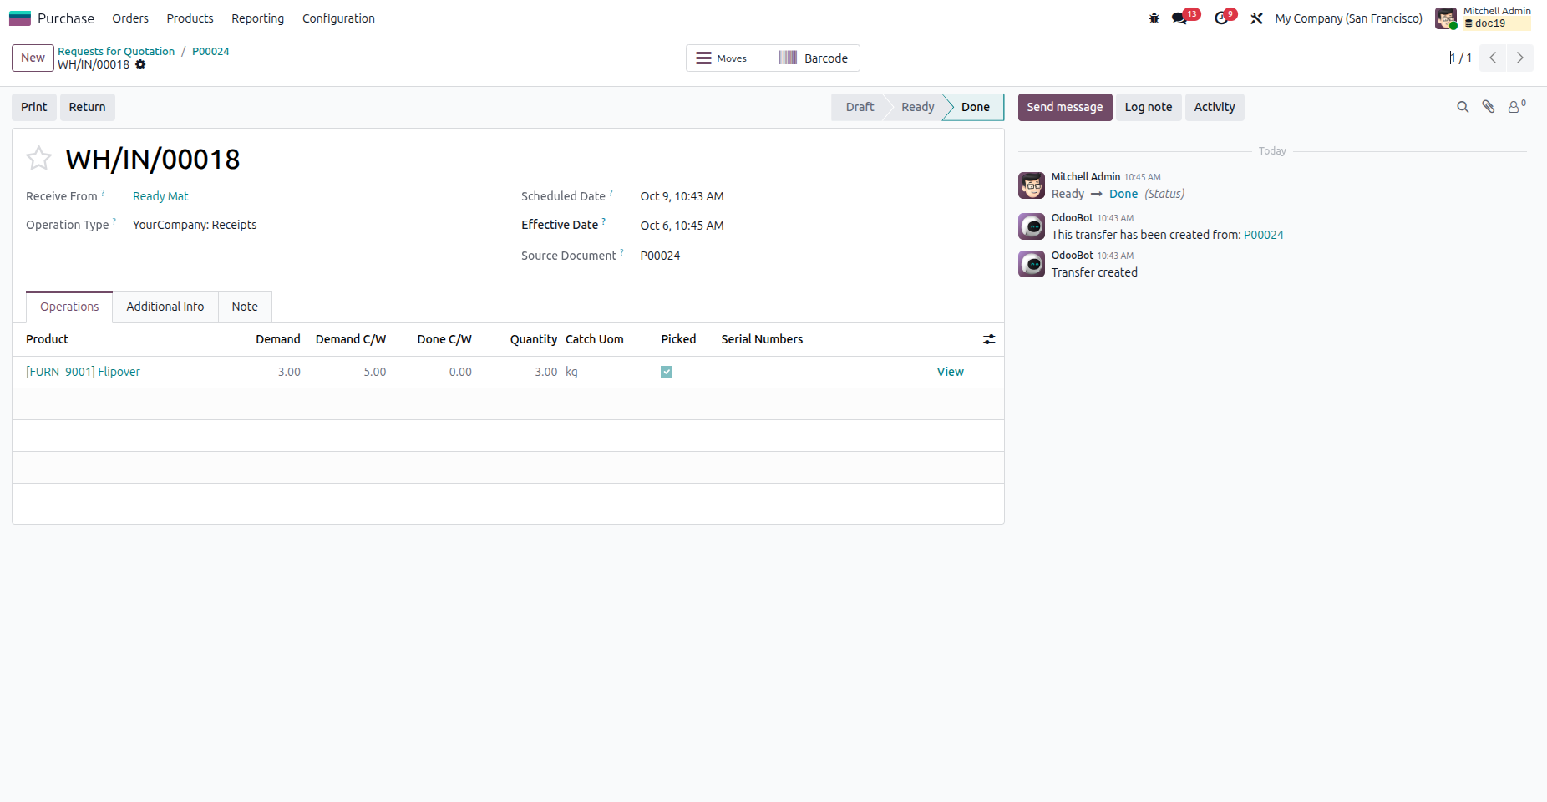This screenshot has height=802, width=1547.
Task: Show followers icon in chatter
Action: [1515, 107]
